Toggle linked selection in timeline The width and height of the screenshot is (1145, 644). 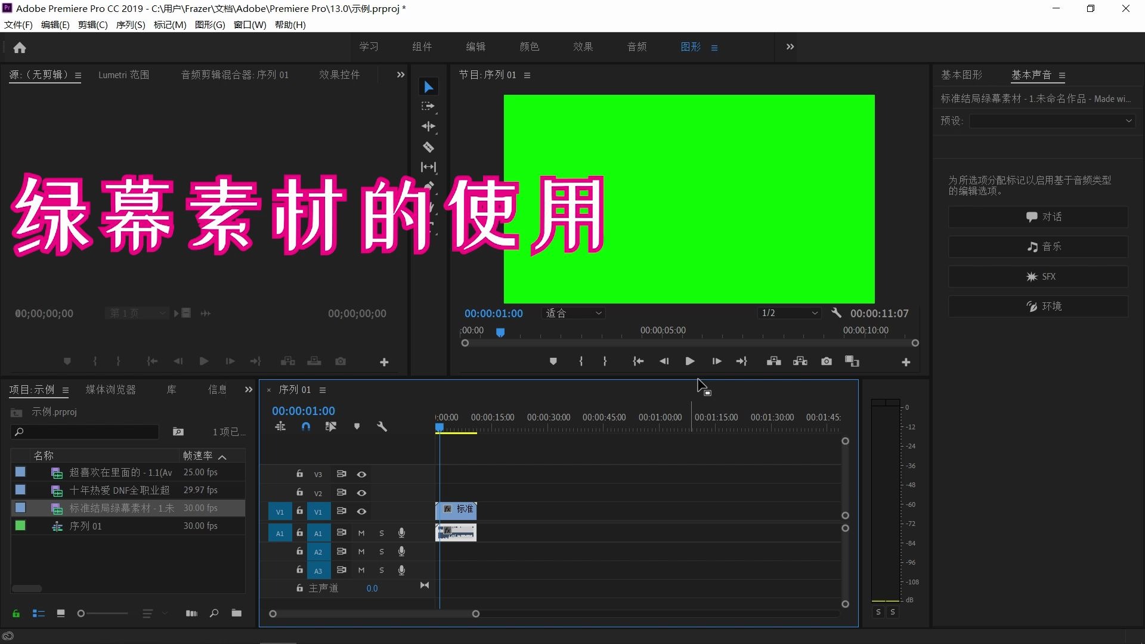[x=331, y=426]
